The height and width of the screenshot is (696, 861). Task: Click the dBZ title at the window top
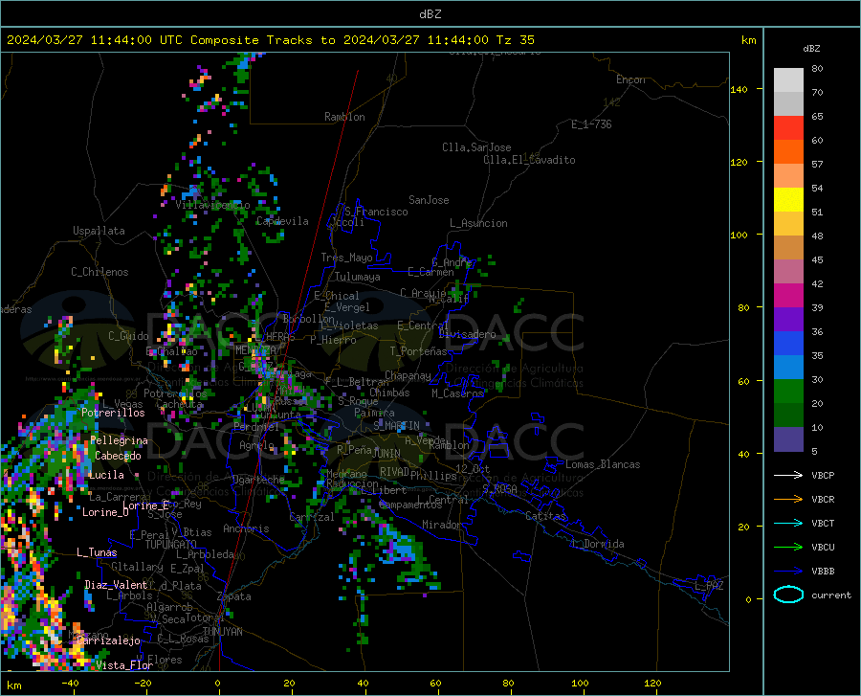[430, 14]
